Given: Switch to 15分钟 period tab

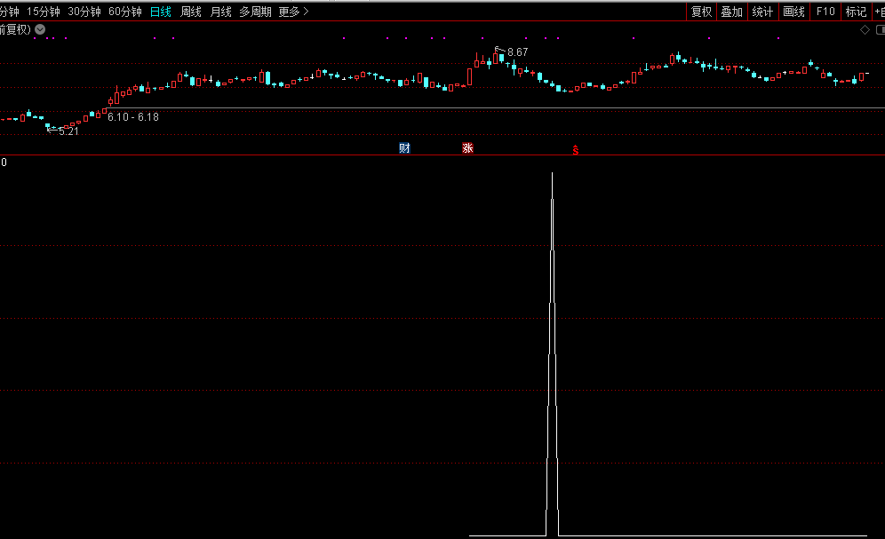Looking at the screenshot, I should [x=44, y=12].
